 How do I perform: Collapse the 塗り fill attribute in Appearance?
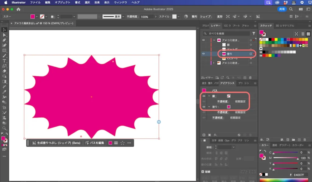point(209,107)
